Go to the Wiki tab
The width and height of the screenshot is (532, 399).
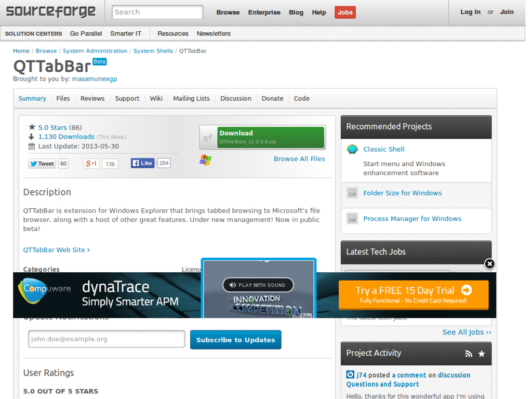point(156,98)
